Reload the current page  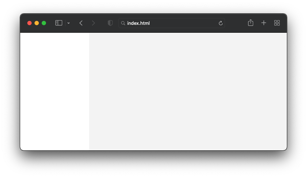click(x=221, y=23)
